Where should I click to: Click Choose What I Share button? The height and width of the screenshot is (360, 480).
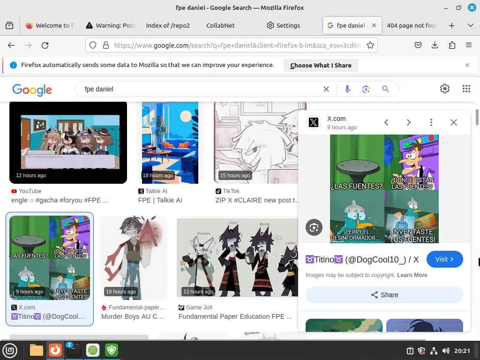321,65
